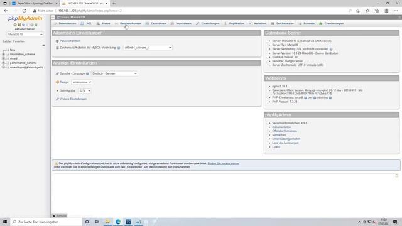Open the Zeichensatz/Kollation utf8mb4_unicode_ci dropdown
The width and height of the screenshot is (402, 226).
pyautogui.click(x=148, y=48)
